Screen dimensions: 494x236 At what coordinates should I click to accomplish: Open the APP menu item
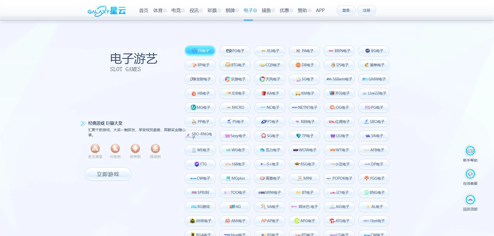coord(320,10)
